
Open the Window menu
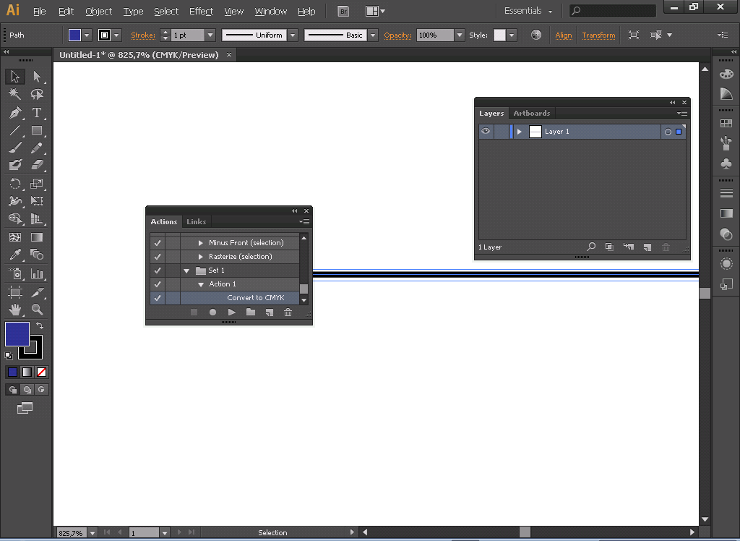(x=270, y=12)
